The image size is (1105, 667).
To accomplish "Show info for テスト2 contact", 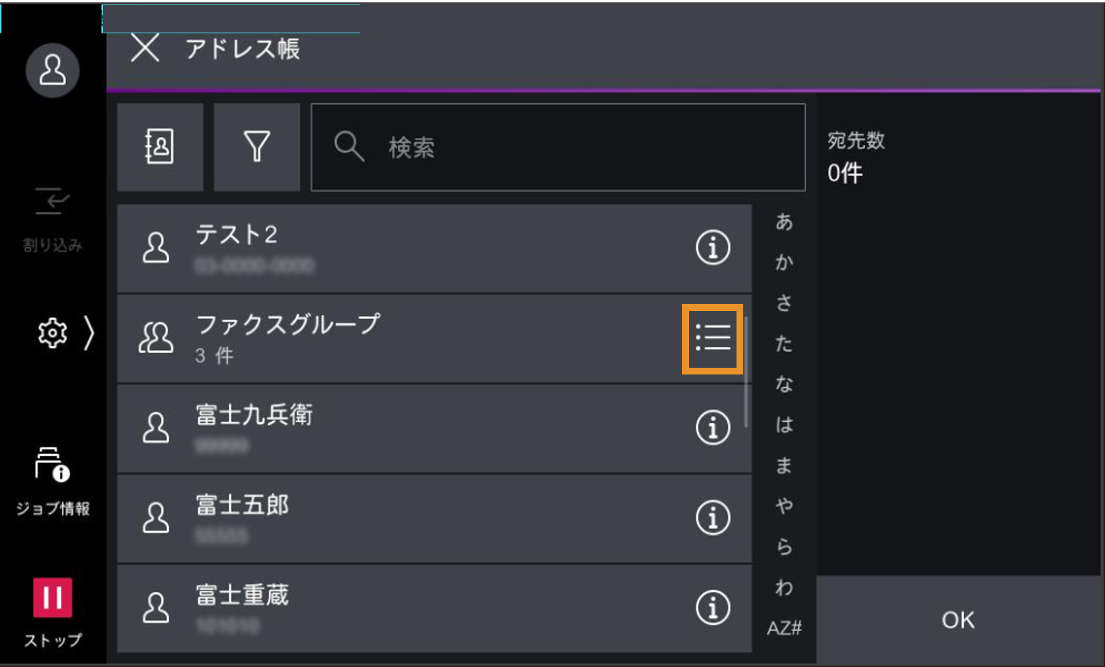I will [712, 248].
